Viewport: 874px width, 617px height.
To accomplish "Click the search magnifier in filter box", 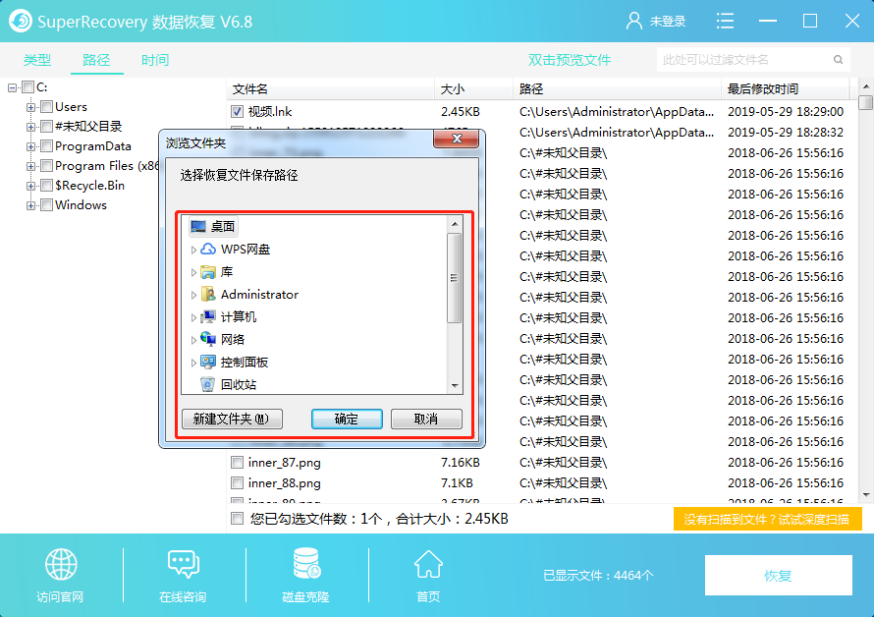I will (836, 59).
